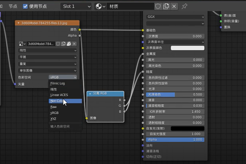The width and height of the screenshot is (246, 164).
Task: Click the 材质 material name field
Action: pyautogui.click(x=130, y=7)
